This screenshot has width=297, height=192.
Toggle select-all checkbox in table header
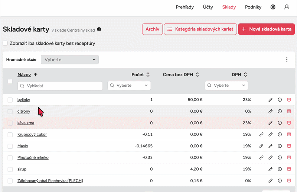point(10,81)
